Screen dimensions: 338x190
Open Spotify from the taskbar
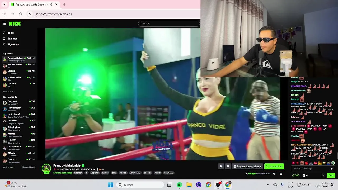point(179,185)
